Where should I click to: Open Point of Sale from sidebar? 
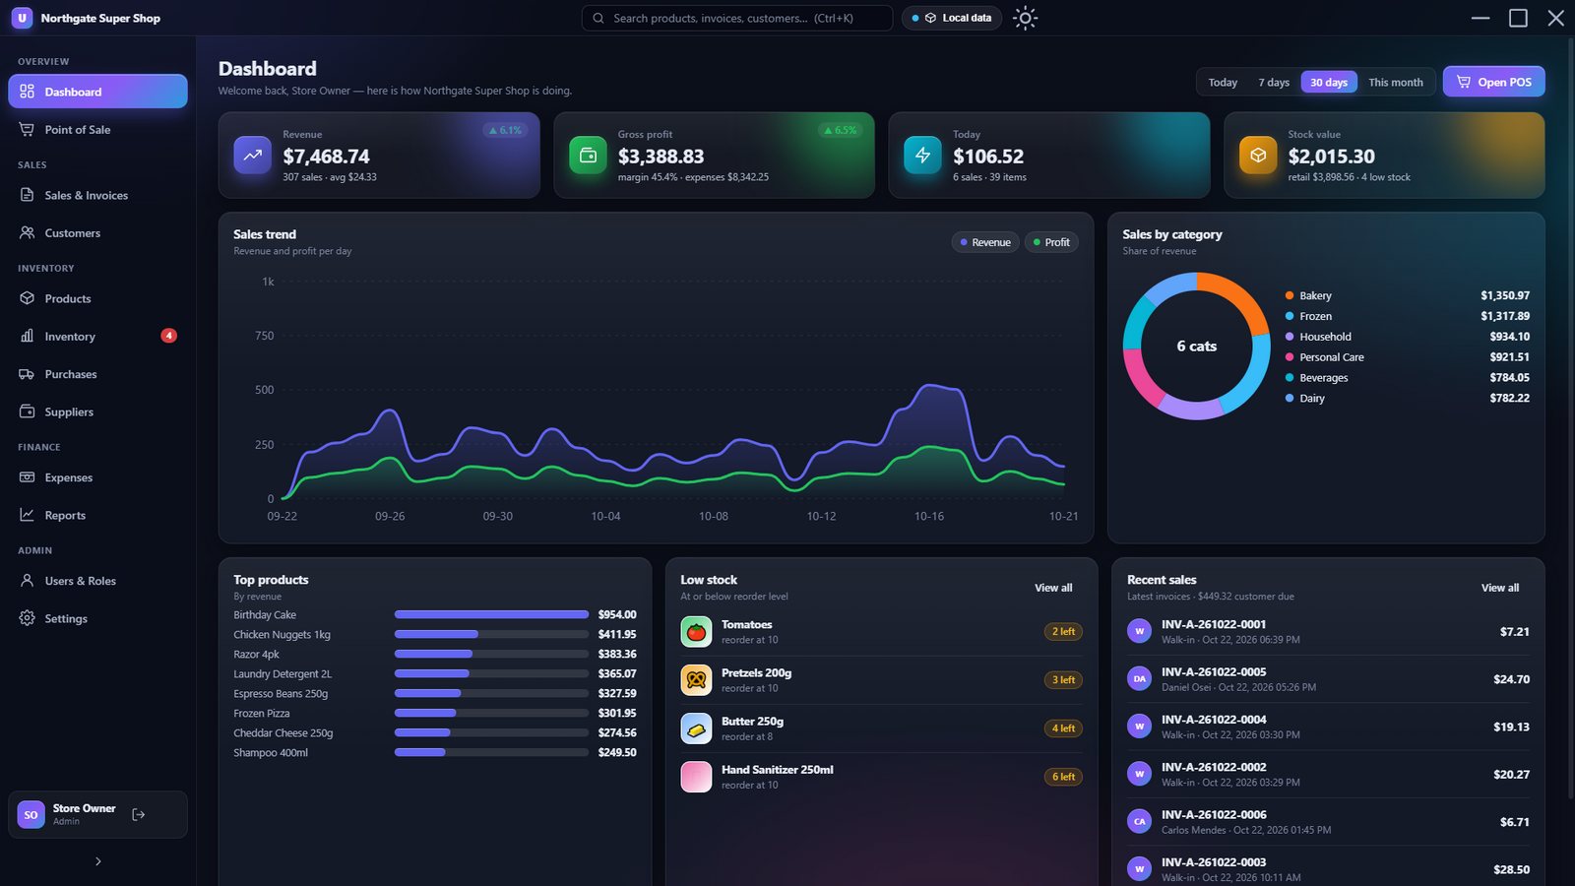[97, 130]
